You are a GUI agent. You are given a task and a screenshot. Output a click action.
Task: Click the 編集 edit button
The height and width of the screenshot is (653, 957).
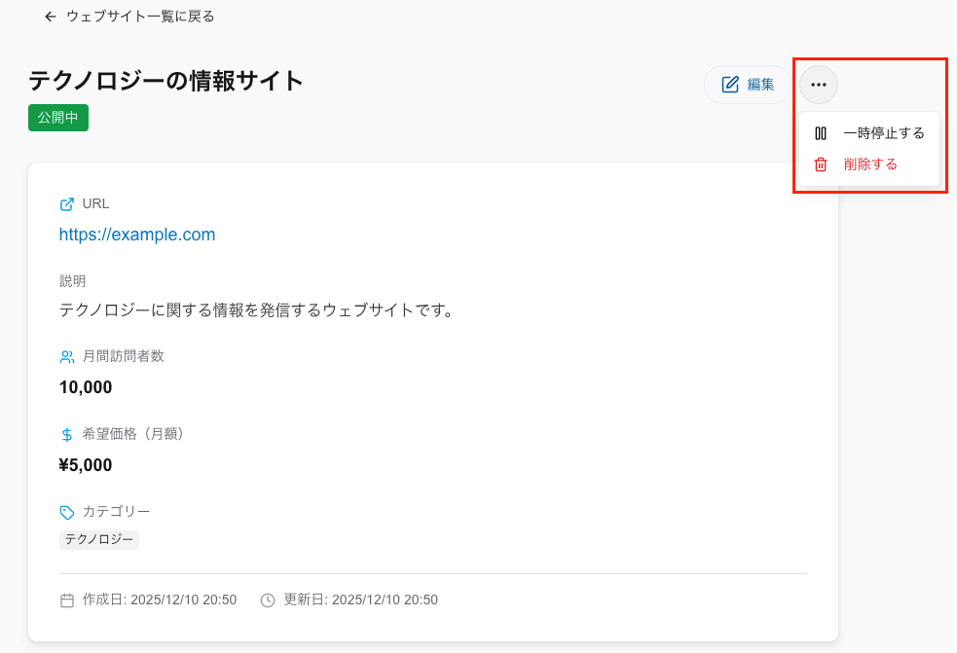748,85
